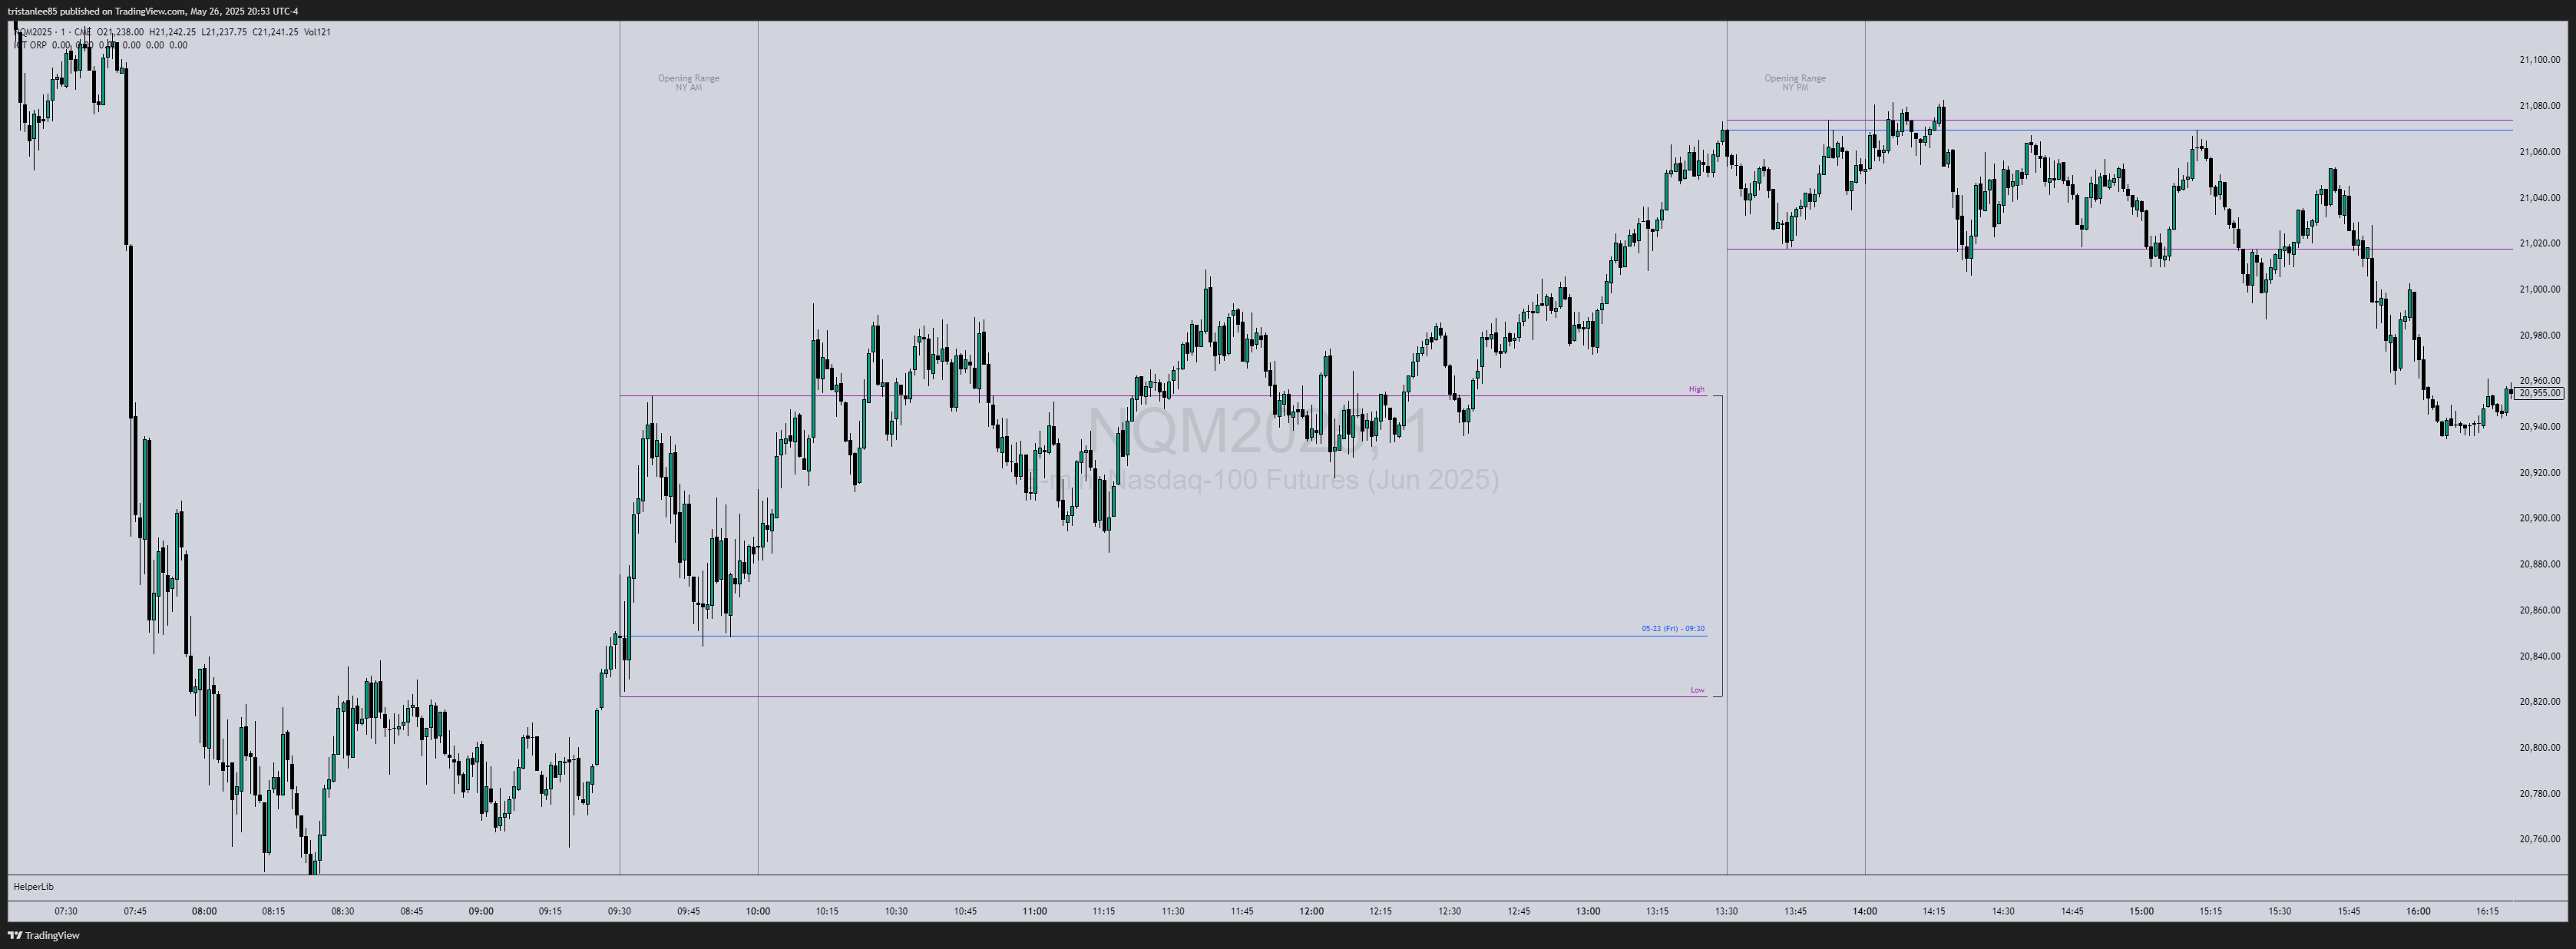Click the Vol121 value in the legend
This screenshot has width=2576, height=949.
(317, 32)
